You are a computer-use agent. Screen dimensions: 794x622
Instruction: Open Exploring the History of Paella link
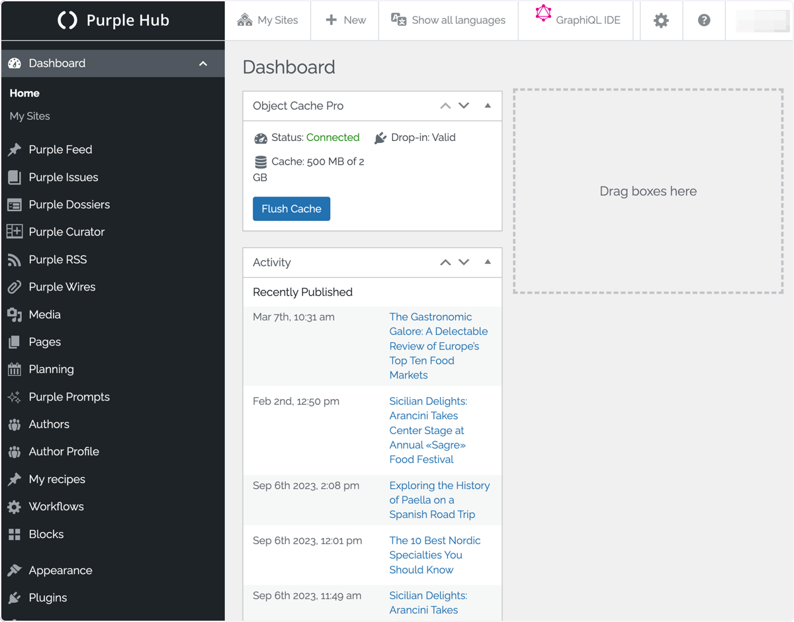pyautogui.click(x=439, y=500)
